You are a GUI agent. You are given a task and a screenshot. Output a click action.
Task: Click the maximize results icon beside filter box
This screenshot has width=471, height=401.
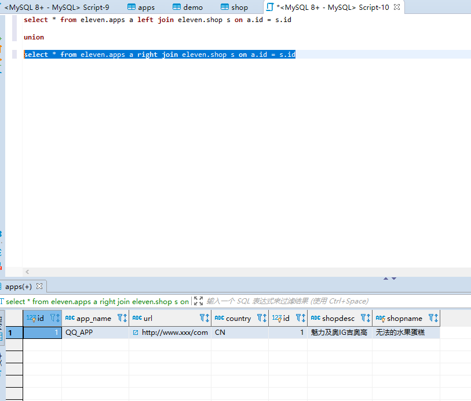tap(198, 301)
